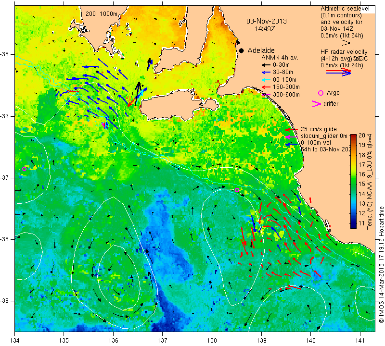
Task: Click the blue 0-105m vel legend arrow
Action: pyautogui.click(x=292, y=145)
